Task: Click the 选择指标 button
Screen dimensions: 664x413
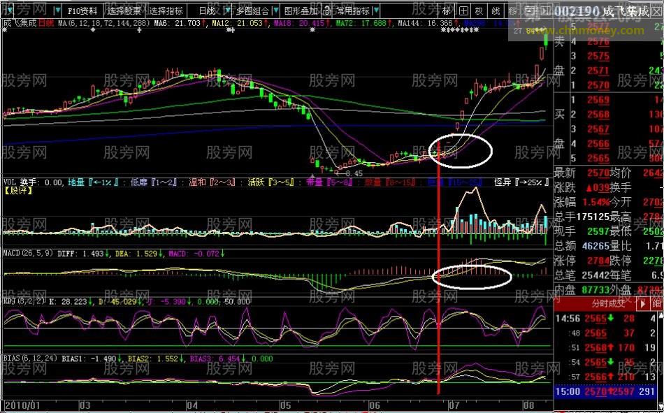Action: click(x=166, y=10)
